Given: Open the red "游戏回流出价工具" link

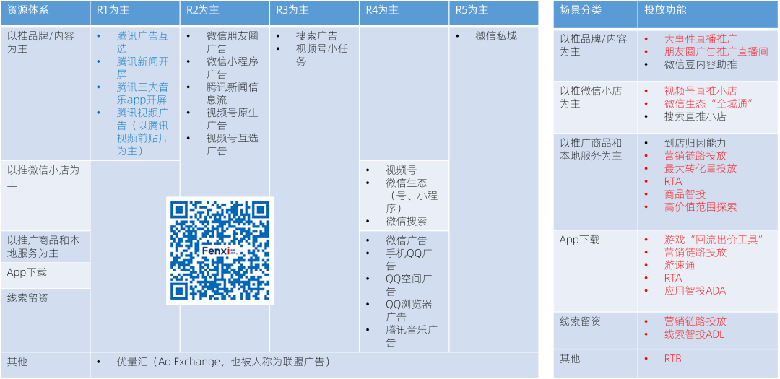Looking at the screenshot, I should click(x=713, y=240).
